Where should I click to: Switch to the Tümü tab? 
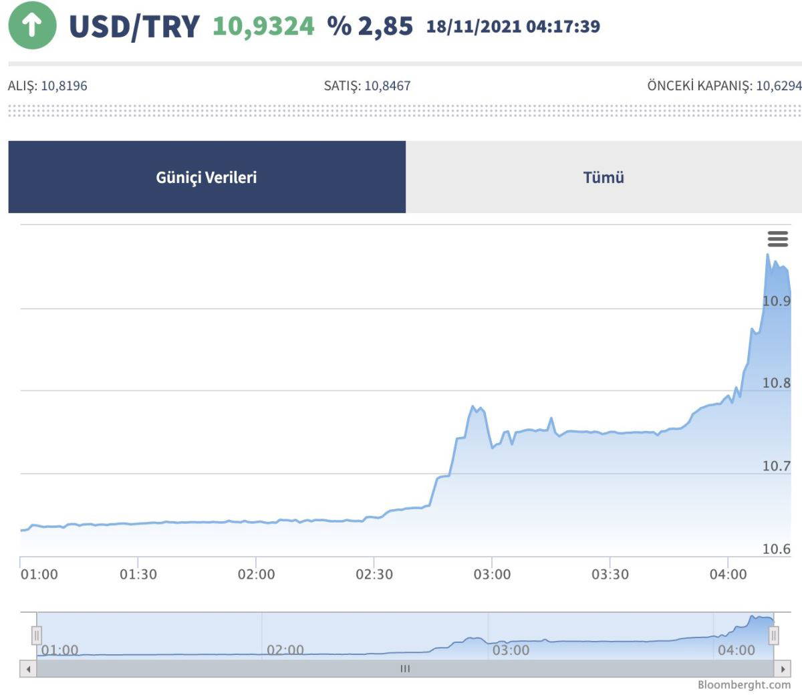click(604, 177)
